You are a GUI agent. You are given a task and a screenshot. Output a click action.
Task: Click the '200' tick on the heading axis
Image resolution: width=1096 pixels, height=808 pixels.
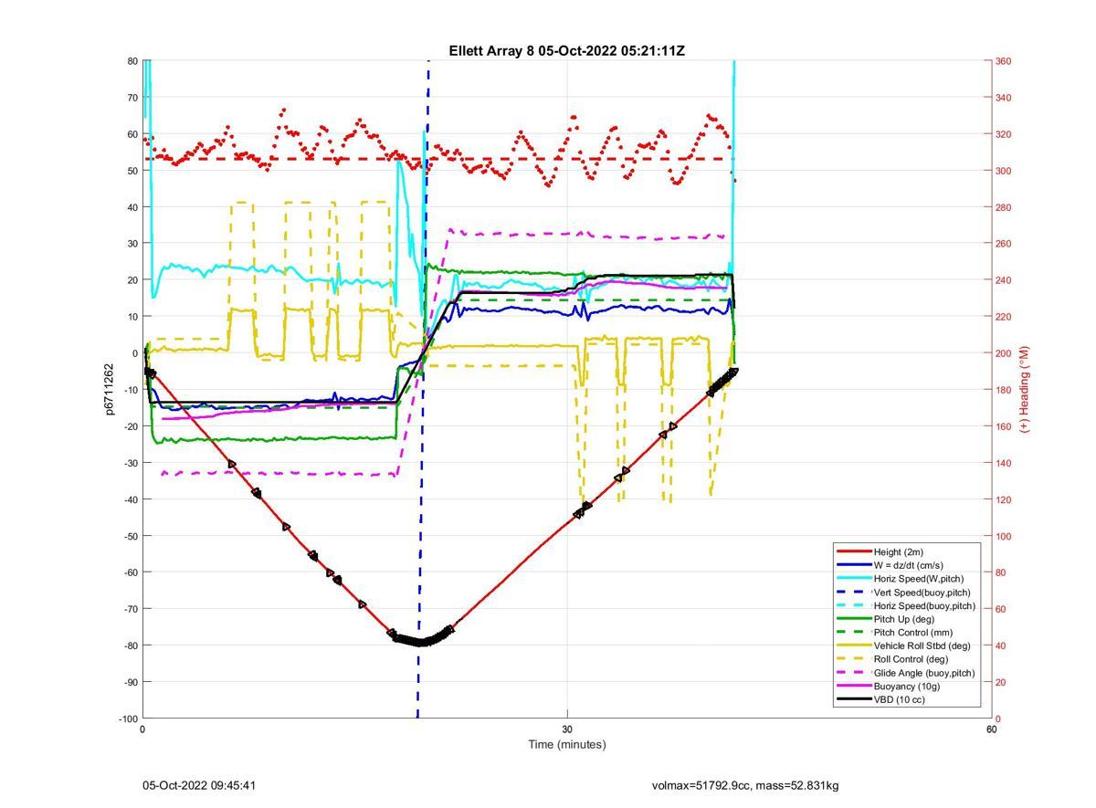point(1003,353)
